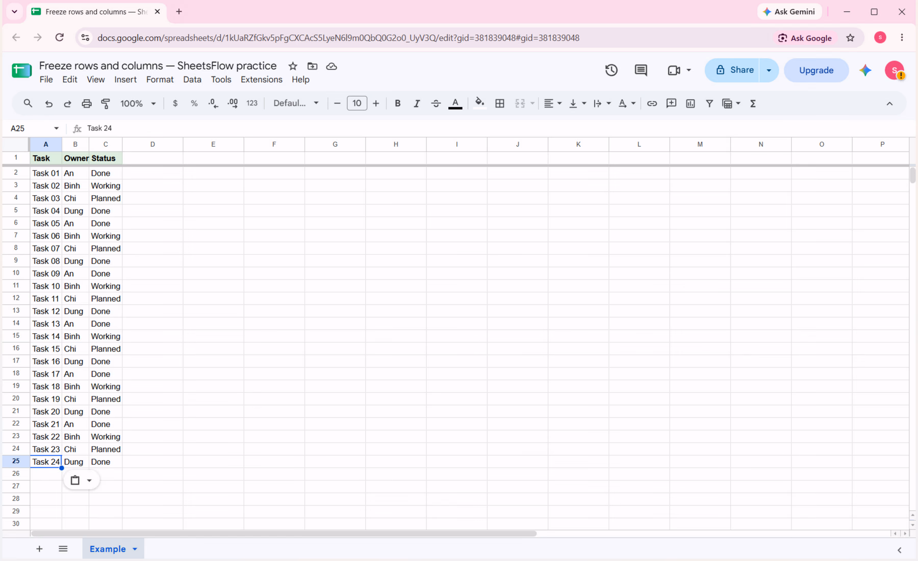Open the Edit menu
Screen dimensions: 918x561
tap(69, 79)
